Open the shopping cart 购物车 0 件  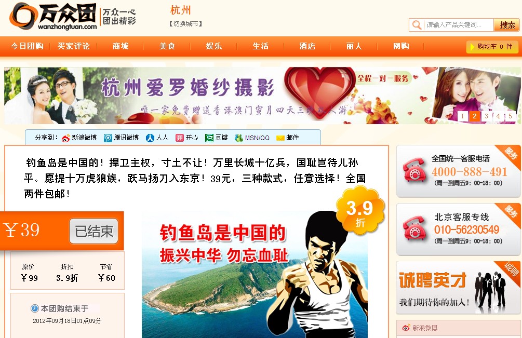492,47
